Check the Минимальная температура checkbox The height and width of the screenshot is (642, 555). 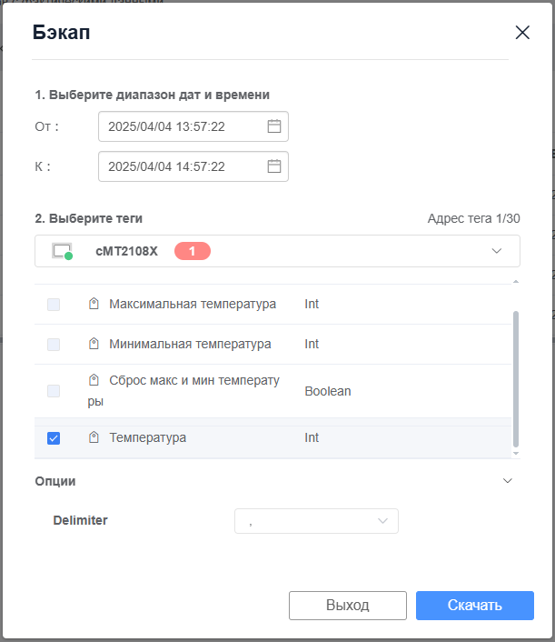click(54, 345)
